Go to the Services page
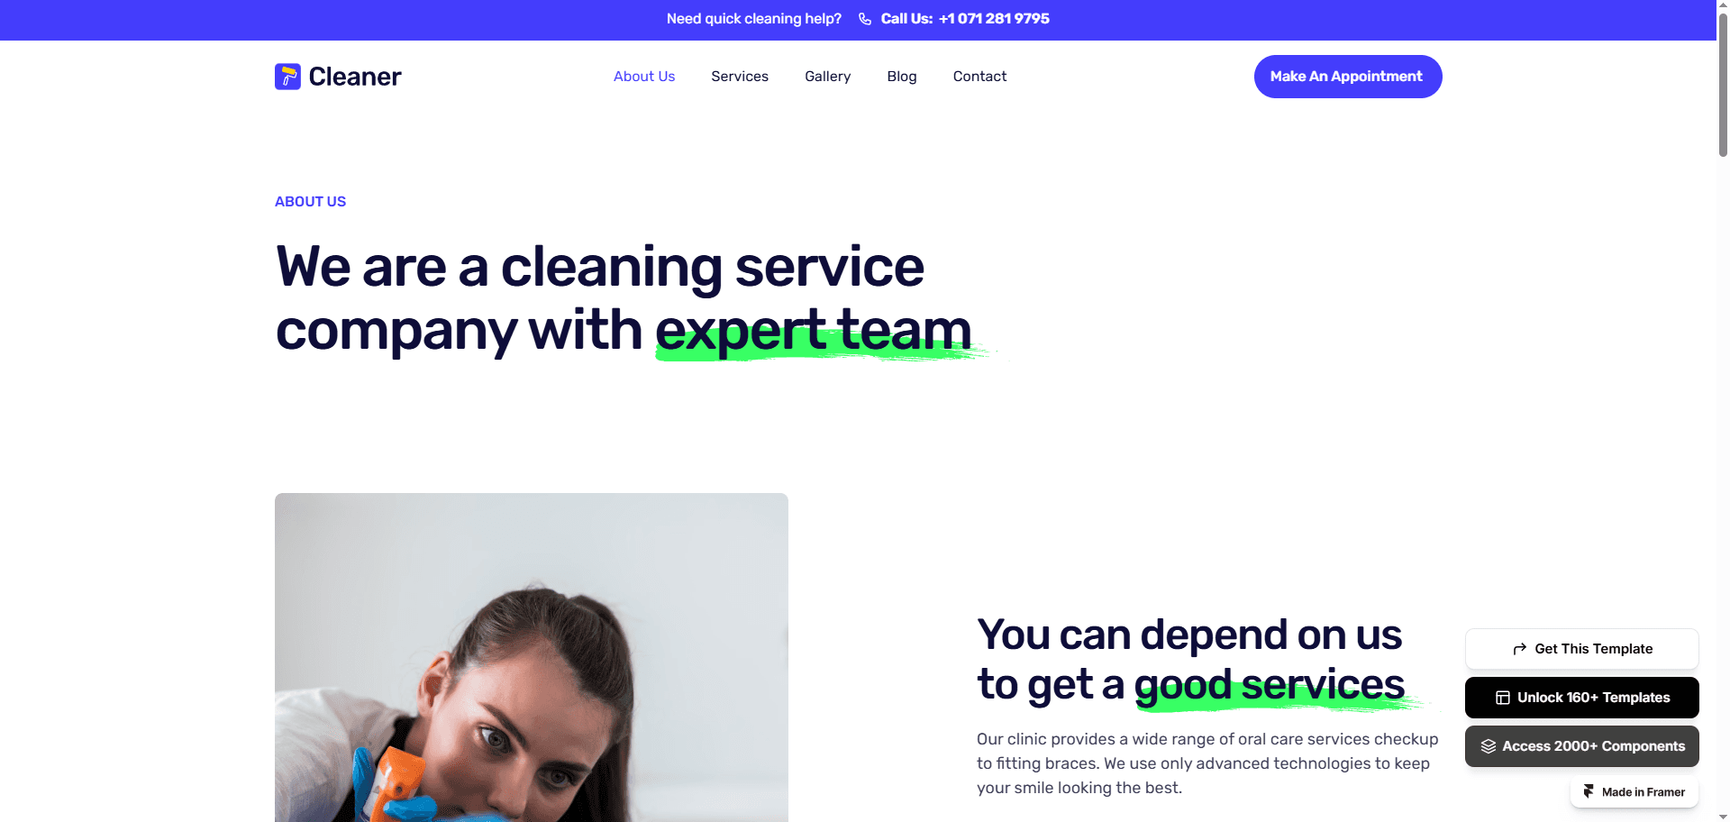The image size is (1730, 822). tap(740, 77)
